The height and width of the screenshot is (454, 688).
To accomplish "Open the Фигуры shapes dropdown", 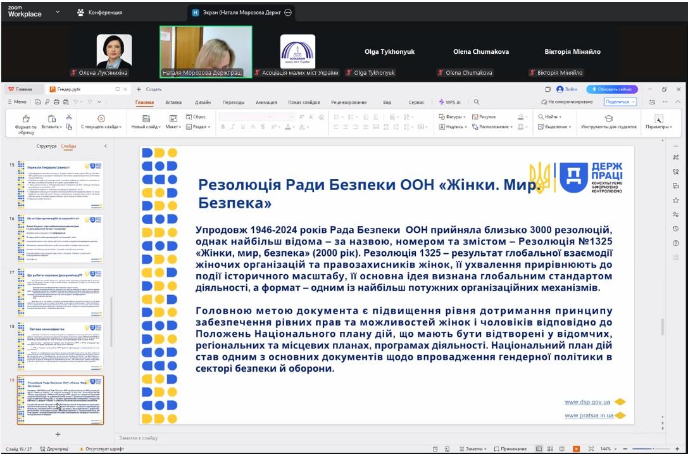I will pos(453,117).
